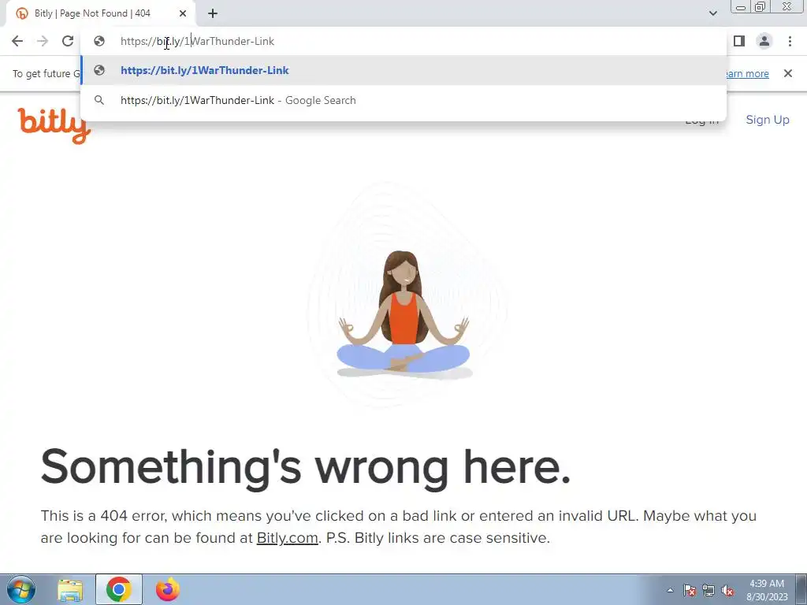Select the Bitly Page Not Found tab
The width and height of the screenshot is (807, 605).
point(100,13)
